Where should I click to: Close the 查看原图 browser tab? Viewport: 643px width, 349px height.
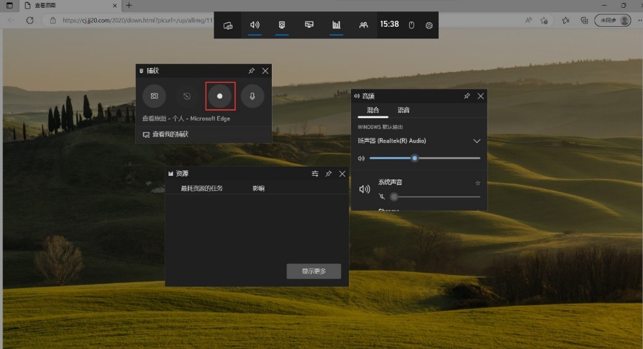115,6
